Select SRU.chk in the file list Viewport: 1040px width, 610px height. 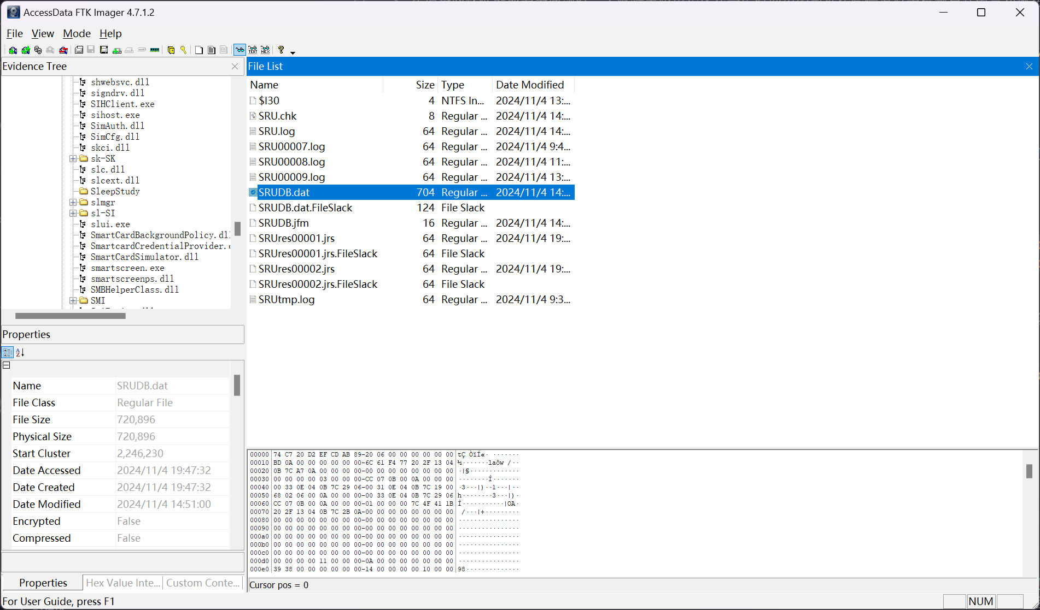tap(411, 116)
